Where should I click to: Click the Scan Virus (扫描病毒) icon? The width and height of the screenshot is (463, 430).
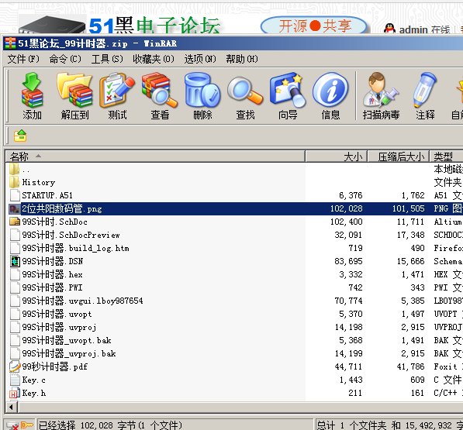click(381, 90)
